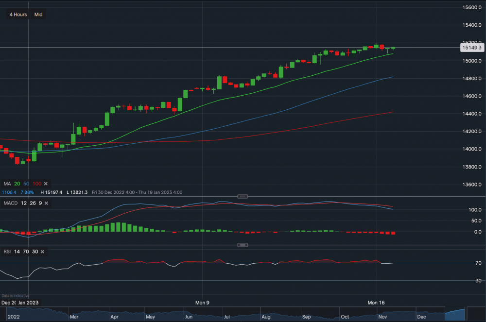The image size is (486, 322).
Task: Select the green 20-period MA label
Action: (16, 184)
